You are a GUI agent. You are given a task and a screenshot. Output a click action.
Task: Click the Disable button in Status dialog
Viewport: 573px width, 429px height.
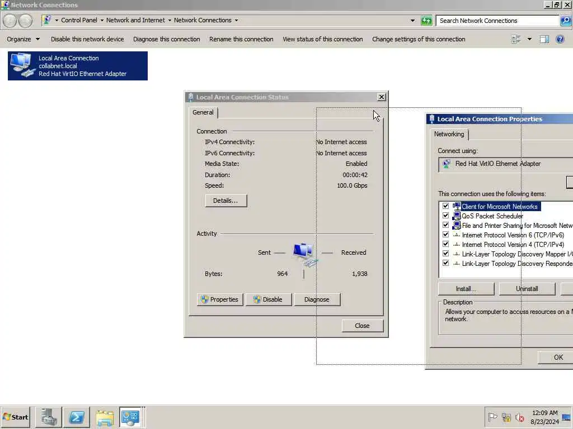pos(269,299)
